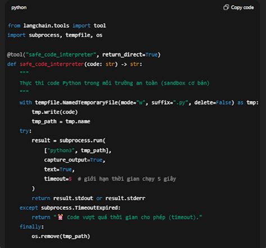The height and width of the screenshot is (248, 266).
Task: Click the 'timeout=5' value
Action: point(58,179)
